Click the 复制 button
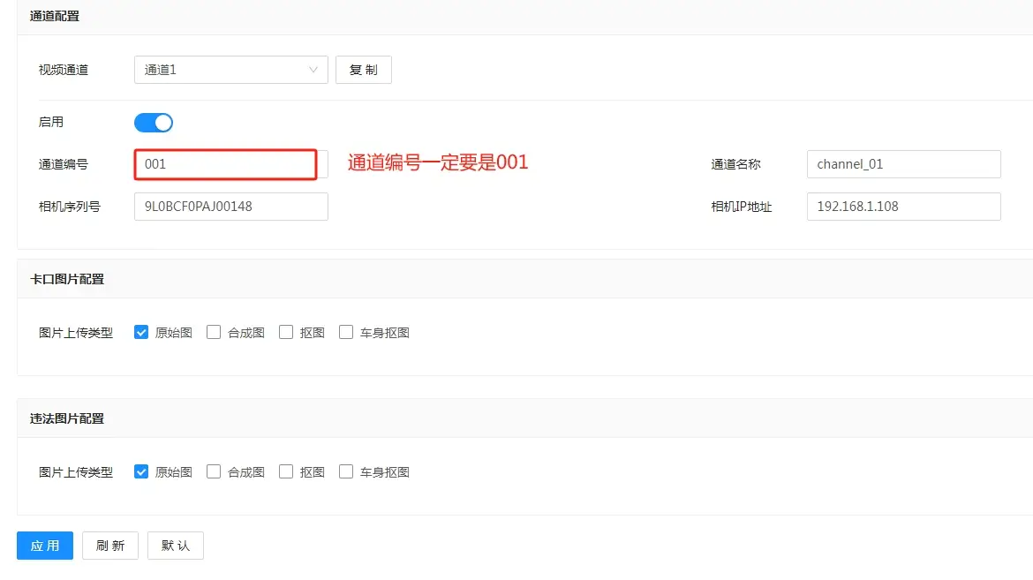 363,70
